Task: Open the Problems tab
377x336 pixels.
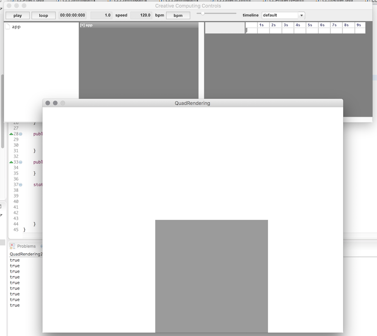Action: pyautogui.click(x=26, y=246)
